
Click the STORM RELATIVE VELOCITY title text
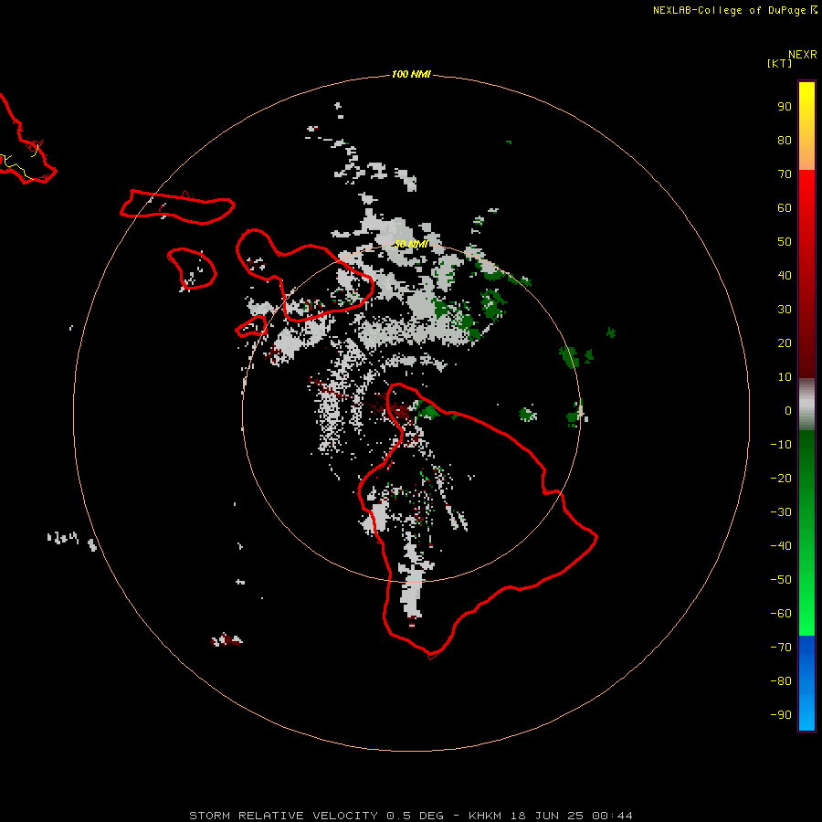(x=283, y=816)
